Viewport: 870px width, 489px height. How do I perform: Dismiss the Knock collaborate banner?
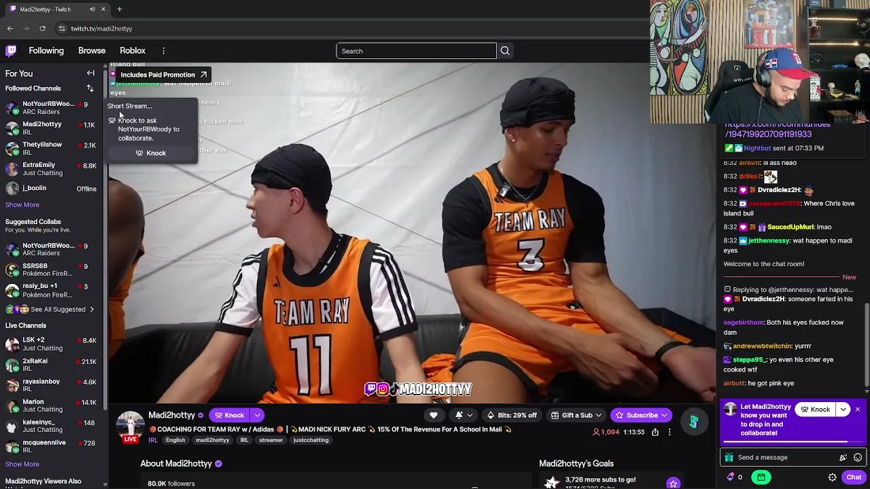pyautogui.click(x=858, y=410)
